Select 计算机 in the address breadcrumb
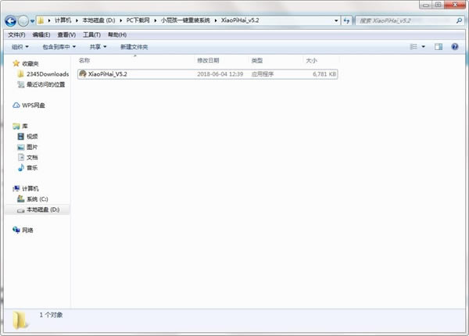469x336 pixels. 63,20
